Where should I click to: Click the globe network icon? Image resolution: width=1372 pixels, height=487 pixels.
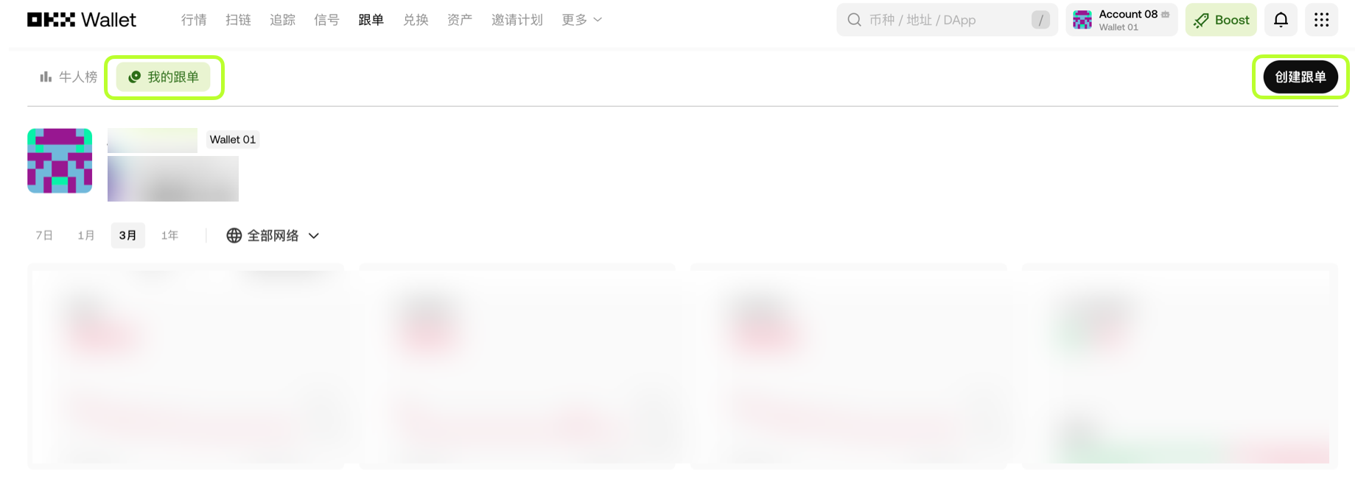pyautogui.click(x=234, y=235)
